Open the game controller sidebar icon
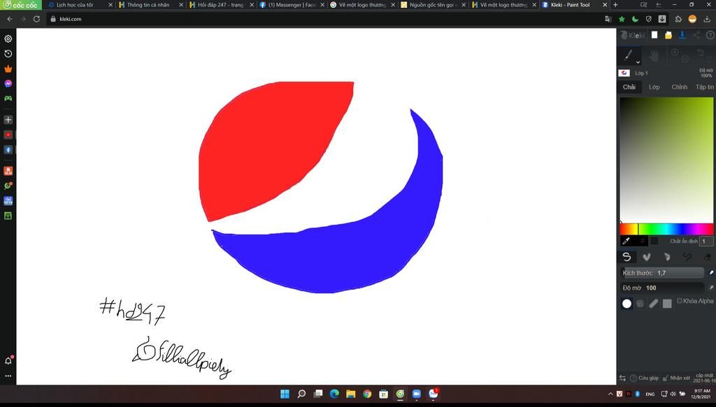The height and width of the screenshot is (407, 716). pos(8,98)
